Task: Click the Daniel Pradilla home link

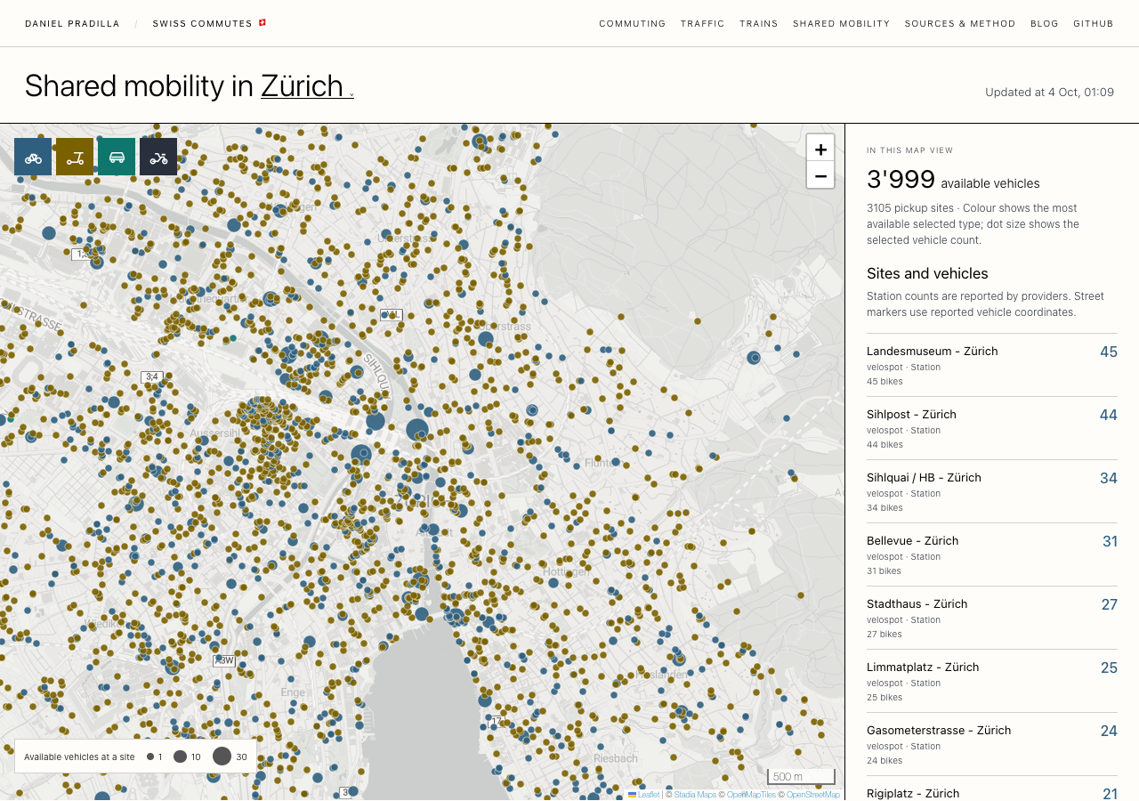Action: coord(72,24)
